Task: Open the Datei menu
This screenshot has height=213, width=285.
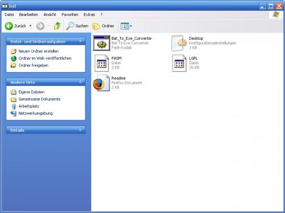Action: (9, 15)
